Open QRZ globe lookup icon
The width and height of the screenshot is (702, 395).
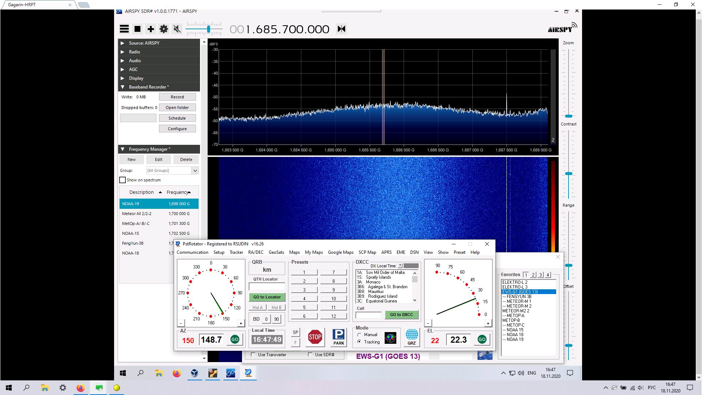coord(412,337)
